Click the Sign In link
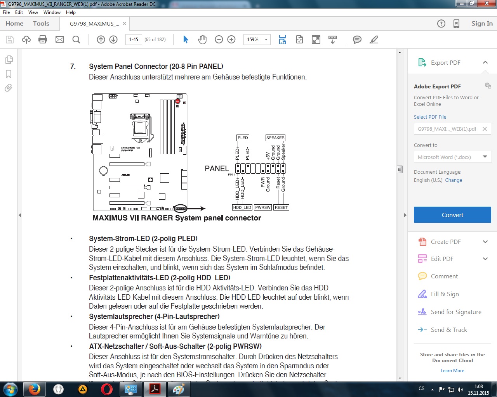 pos(482,24)
